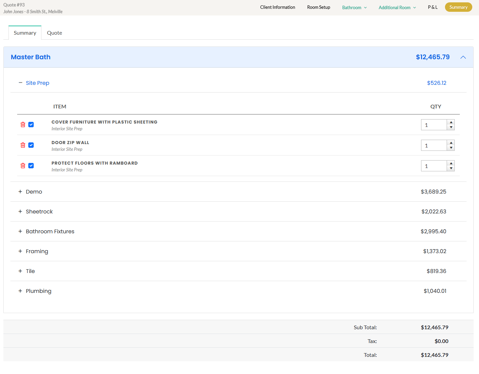Click the Plumbing amount $1,040.01
The image size is (479, 374).
(x=435, y=291)
